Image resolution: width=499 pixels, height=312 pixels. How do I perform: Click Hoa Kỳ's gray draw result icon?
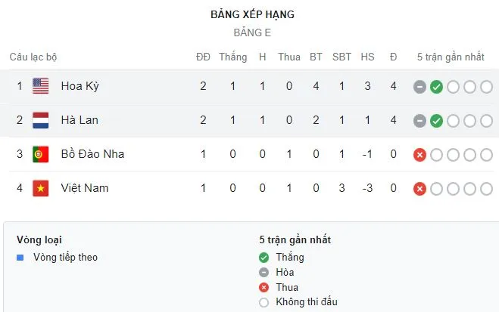(x=419, y=87)
